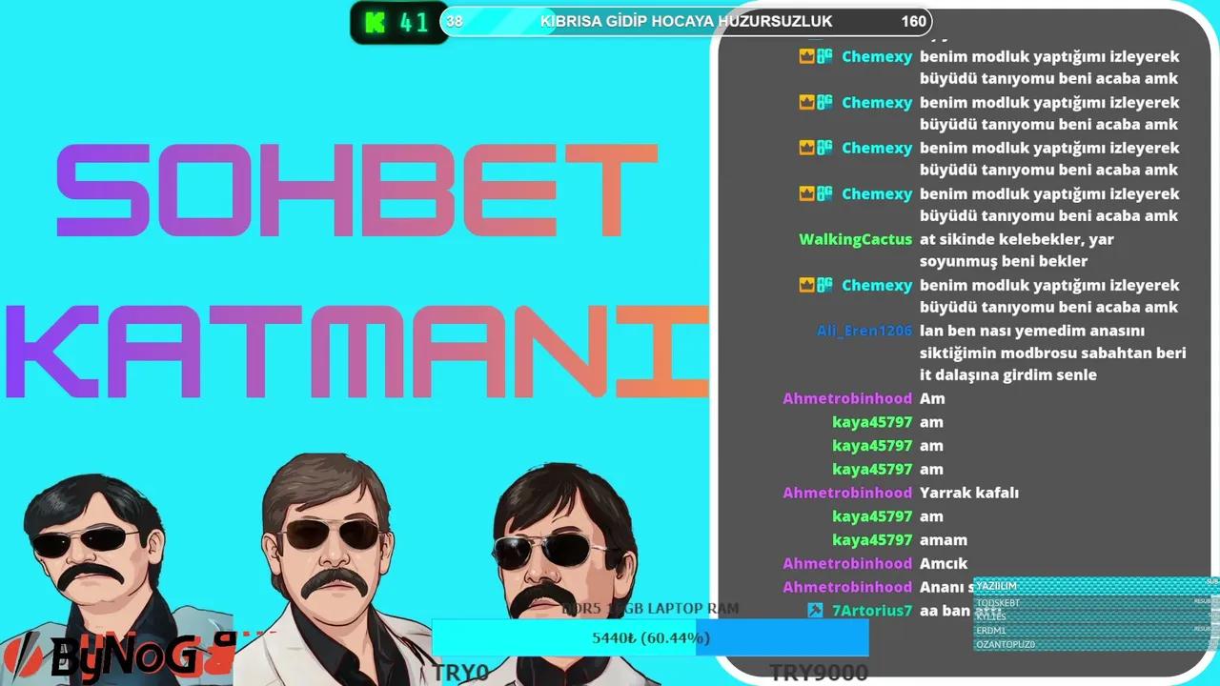Select the YAZIILIM entry in the subscriber list
This screenshot has width=1220, height=686.
[1097, 586]
